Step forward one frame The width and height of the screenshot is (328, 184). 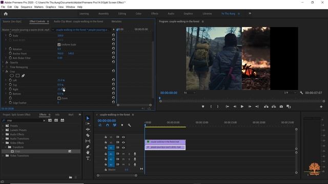250,107
